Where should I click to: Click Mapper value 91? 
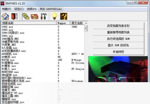pos(59,48)
